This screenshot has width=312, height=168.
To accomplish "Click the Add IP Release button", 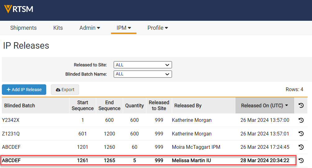I will pyautogui.click(x=24, y=90).
